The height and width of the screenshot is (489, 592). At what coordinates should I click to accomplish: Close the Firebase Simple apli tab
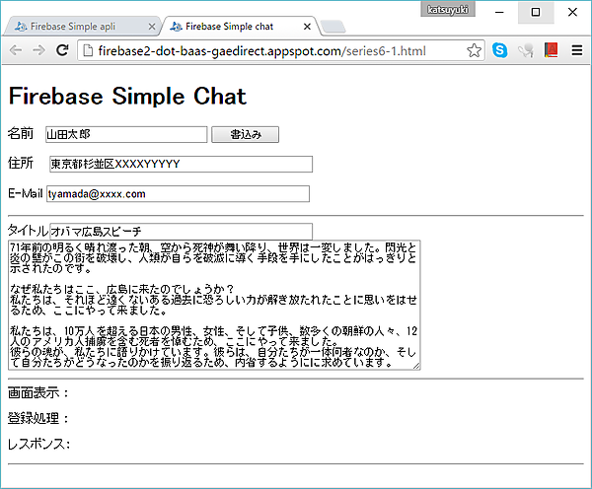pyautogui.click(x=152, y=27)
